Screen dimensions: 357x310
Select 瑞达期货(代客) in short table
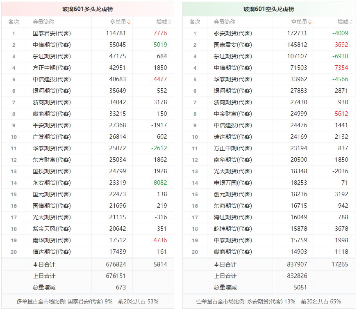233,137
